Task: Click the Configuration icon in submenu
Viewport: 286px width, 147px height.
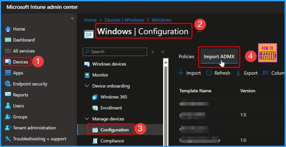Action: tap(95, 130)
